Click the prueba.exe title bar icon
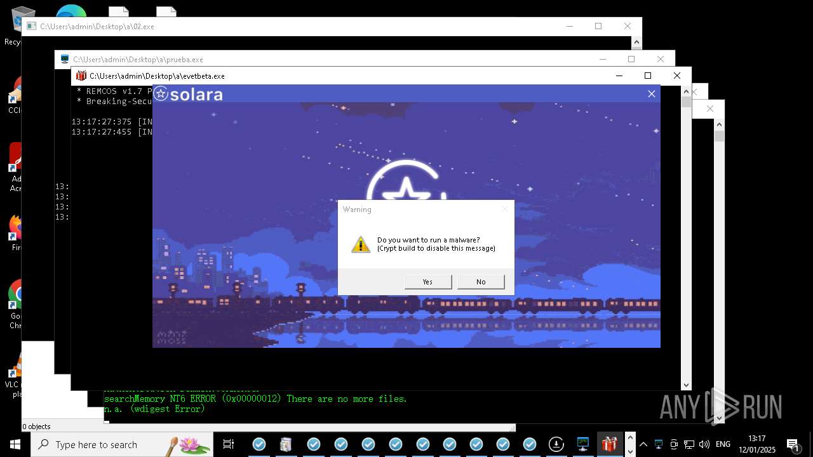The height and width of the screenshot is (457, 813). 64,59
